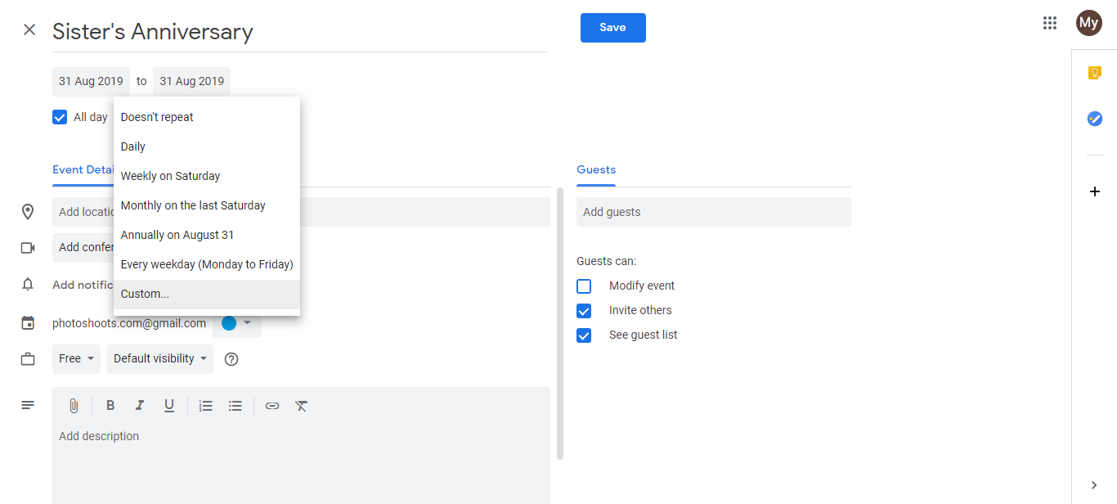The image size is (1117, 504).
Task: Underline the description text
Action: [169, 406]
